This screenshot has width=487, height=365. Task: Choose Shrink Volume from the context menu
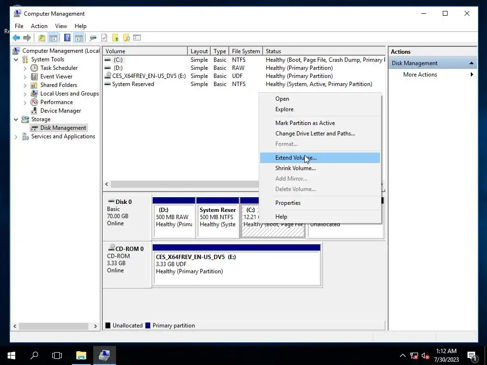tap(320, 168)
